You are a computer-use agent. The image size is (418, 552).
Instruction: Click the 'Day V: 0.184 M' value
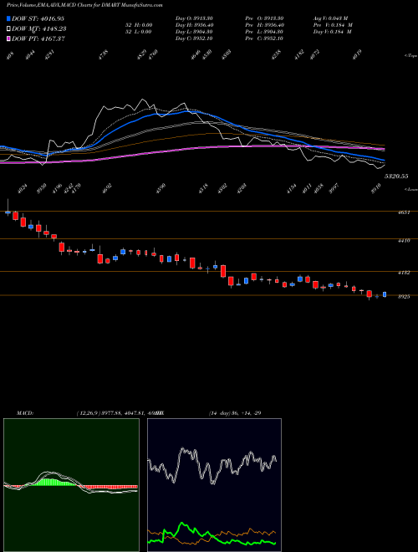click(333, 32)
